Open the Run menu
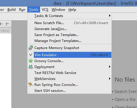The width and height of the screenshot is (137, 108). coord(22,10)
